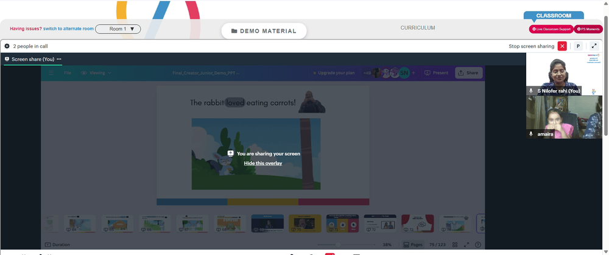Click +49 collaborators badge
Viewport: 609px width, 255px height.
[x=367, y=73]
